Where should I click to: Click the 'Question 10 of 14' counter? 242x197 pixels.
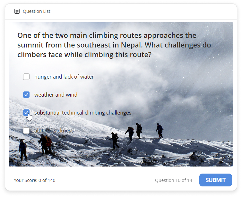tap(174, 180)
